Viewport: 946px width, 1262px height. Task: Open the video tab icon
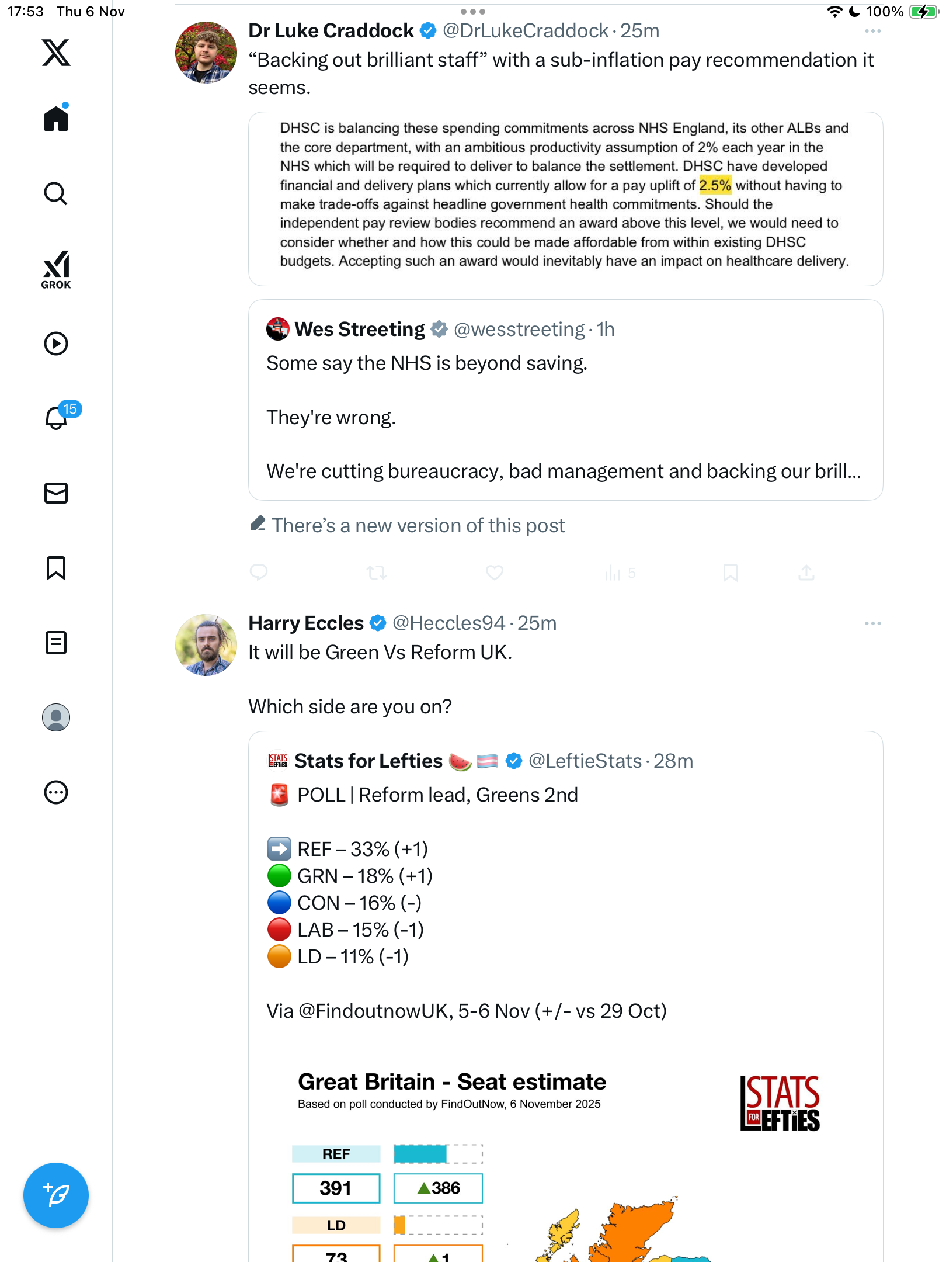56,344
